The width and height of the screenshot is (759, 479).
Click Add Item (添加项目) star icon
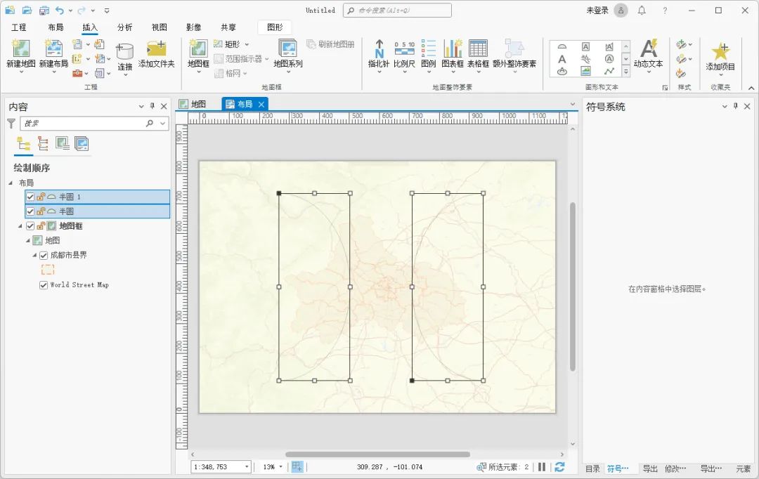[x=720, y=51]
